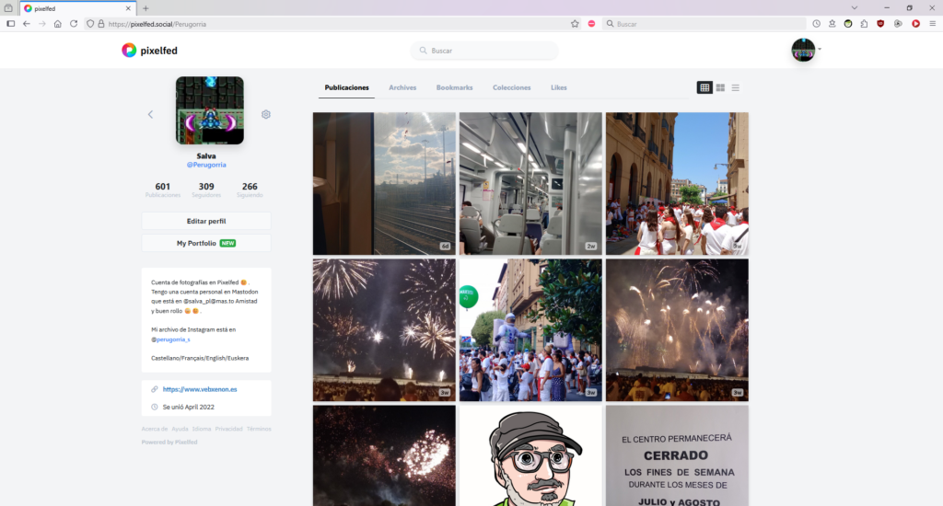Select the Publicaciones tab
The height and width of the screenshot is (506, 943).
(346, 87)
